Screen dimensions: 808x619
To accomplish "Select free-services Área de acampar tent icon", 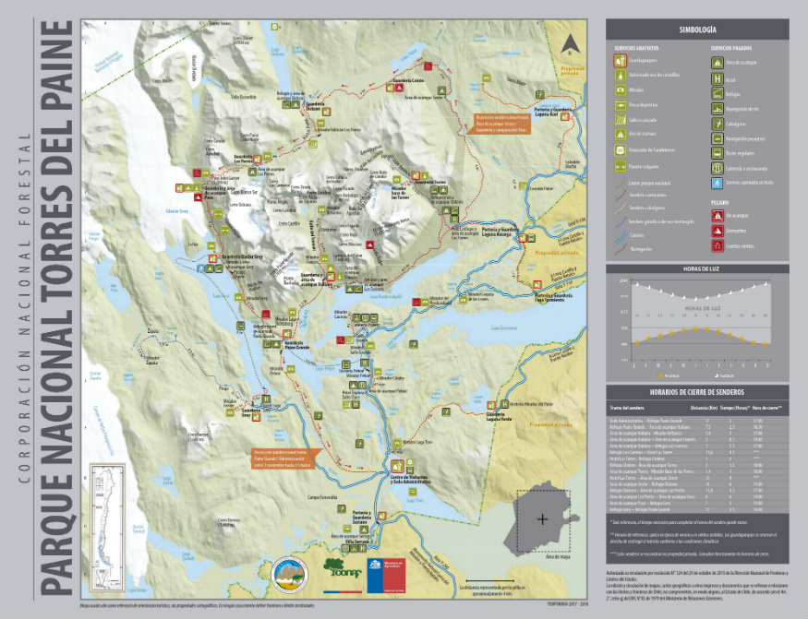I will point(620,135).
